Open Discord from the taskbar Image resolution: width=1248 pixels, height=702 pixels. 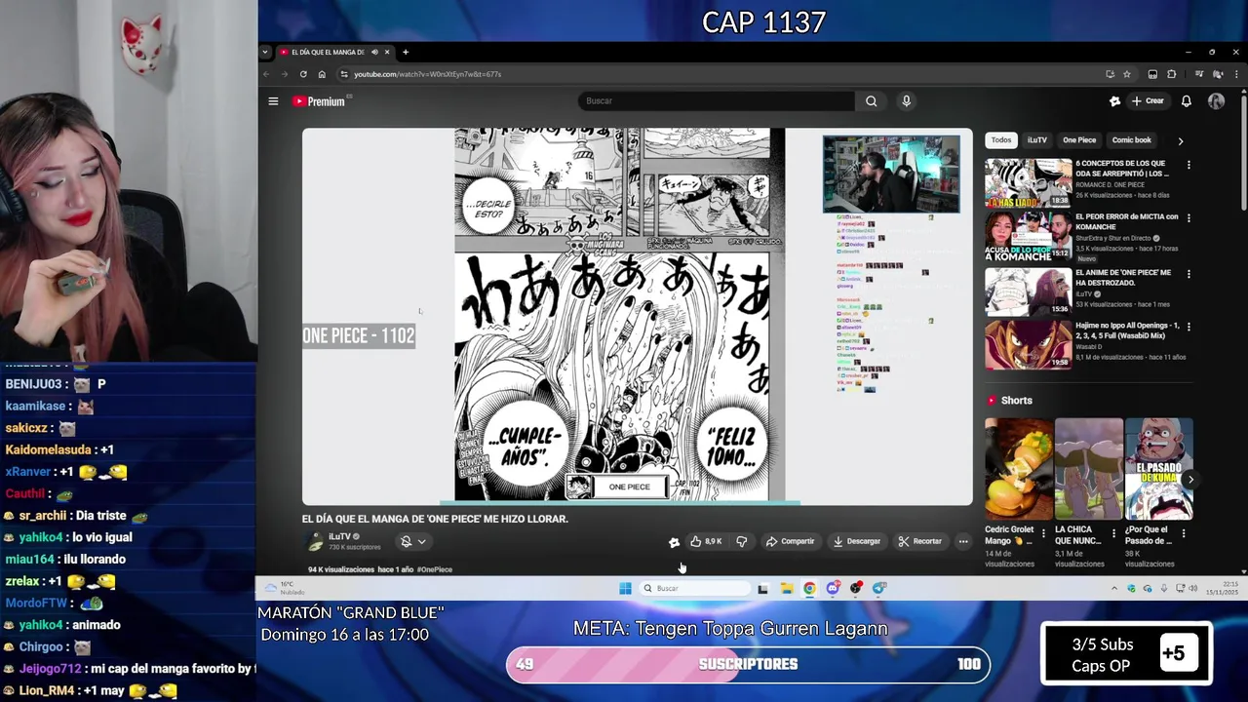coord(833,588)
